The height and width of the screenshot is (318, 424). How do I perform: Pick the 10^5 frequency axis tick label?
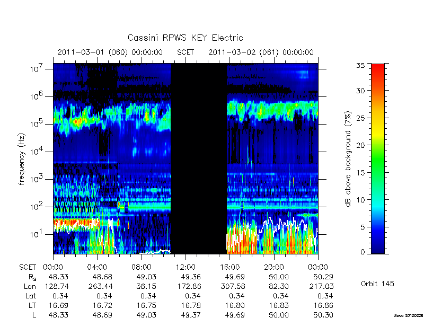tap(37, 123)
